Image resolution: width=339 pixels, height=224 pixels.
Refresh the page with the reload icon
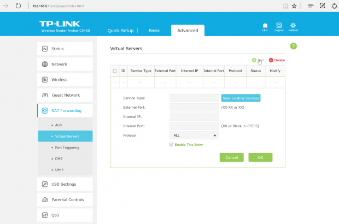pos(18,5)
